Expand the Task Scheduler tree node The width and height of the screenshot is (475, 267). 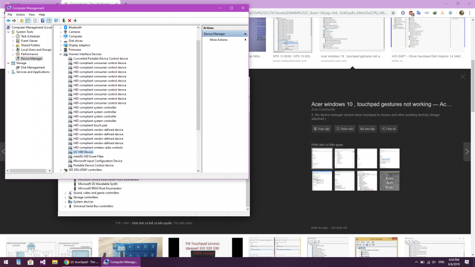point(13,37)
